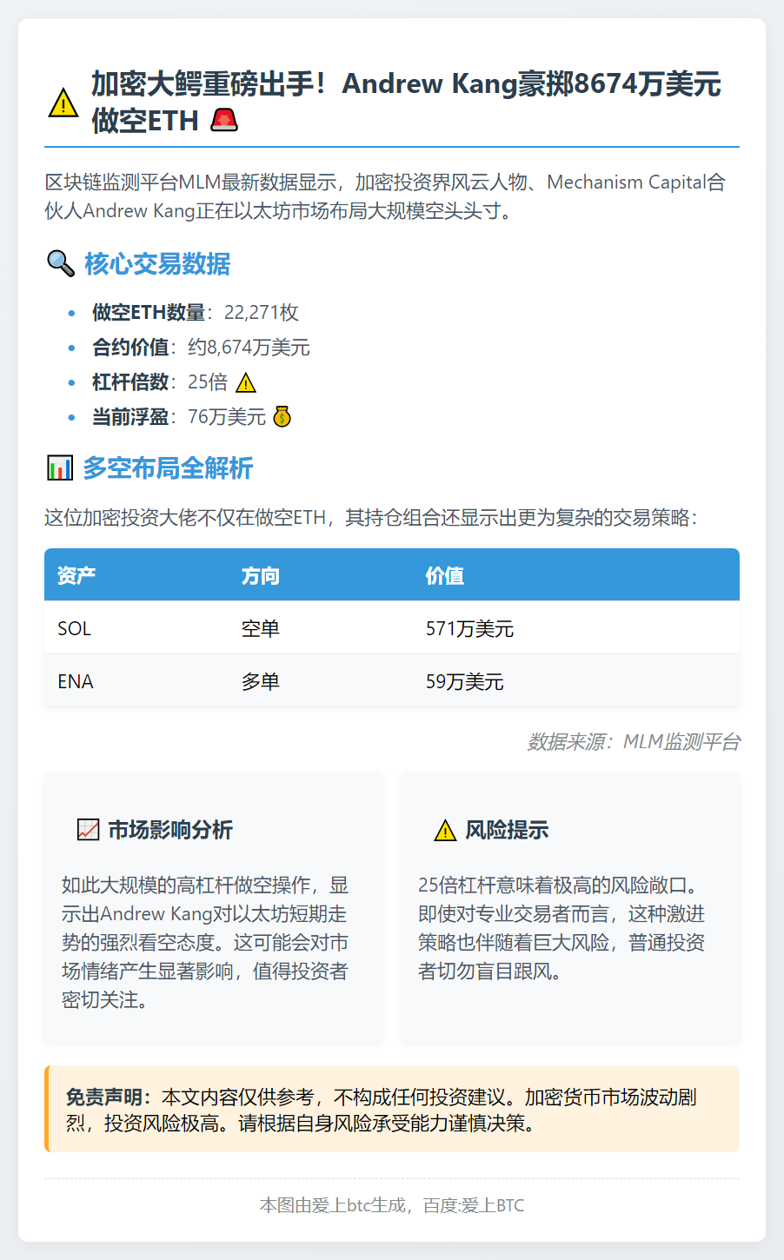
Task: Click the yellow warning icon beside the headline
Action: (x=63, y=103)
